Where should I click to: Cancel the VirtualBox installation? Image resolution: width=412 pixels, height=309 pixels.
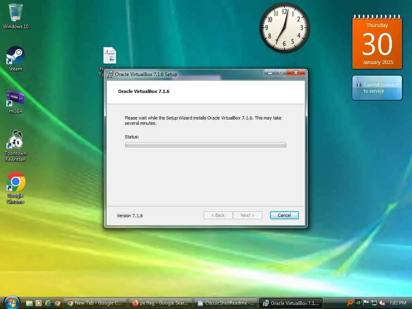coord(284,215)
